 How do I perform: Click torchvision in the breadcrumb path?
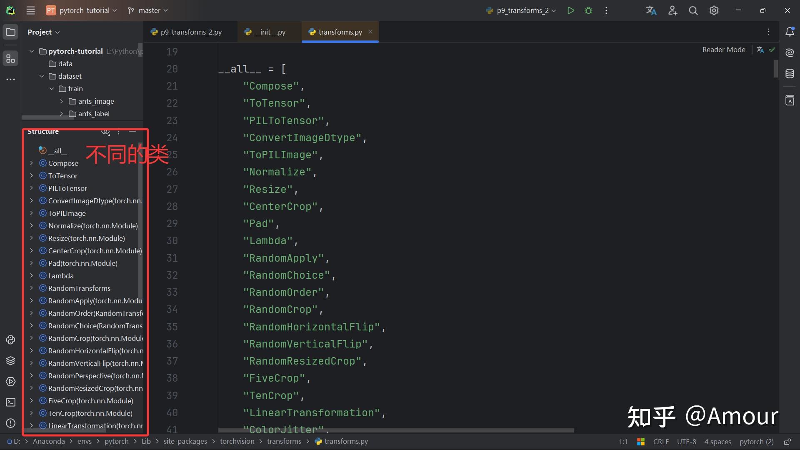point(237,441)
